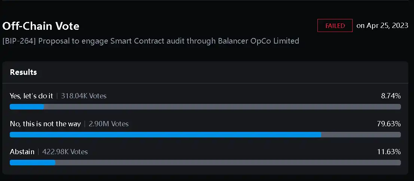Click the blue filled part of the No bar
This screenshot has width=414, height=181.
click(x=165, y=135)
